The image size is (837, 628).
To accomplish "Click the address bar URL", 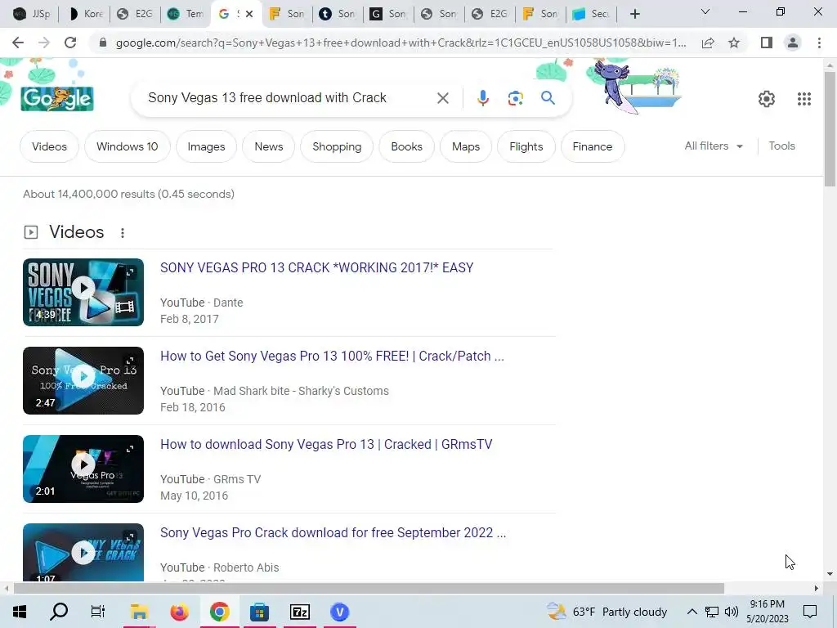I will pos(401,43).
